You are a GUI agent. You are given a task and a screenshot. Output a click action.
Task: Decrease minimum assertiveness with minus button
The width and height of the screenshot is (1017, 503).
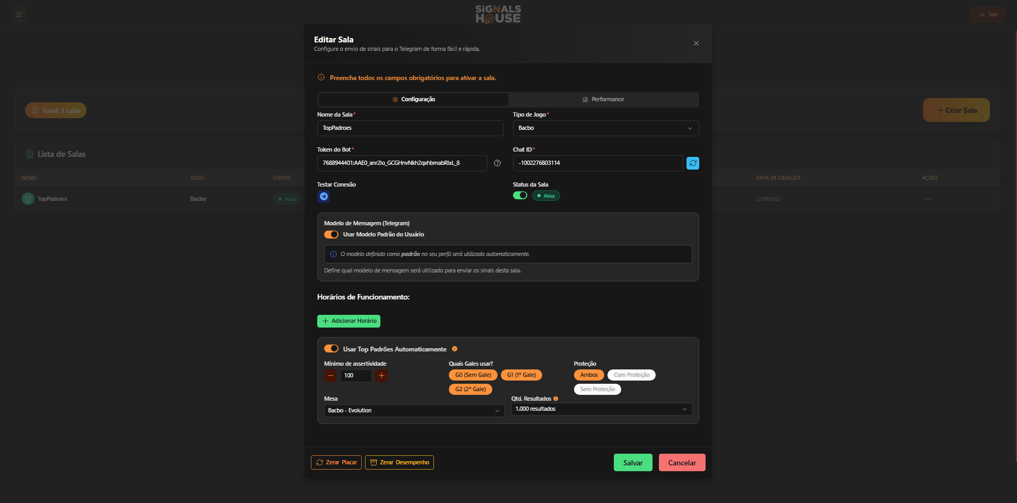click(331, 376)
